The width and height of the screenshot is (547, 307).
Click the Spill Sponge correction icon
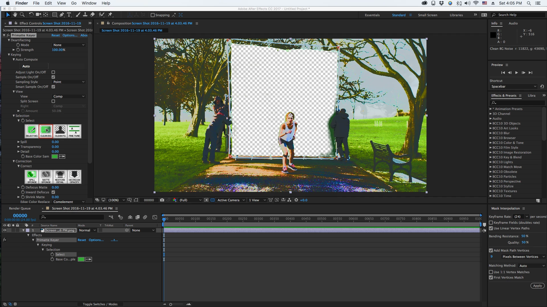(32, 177)
